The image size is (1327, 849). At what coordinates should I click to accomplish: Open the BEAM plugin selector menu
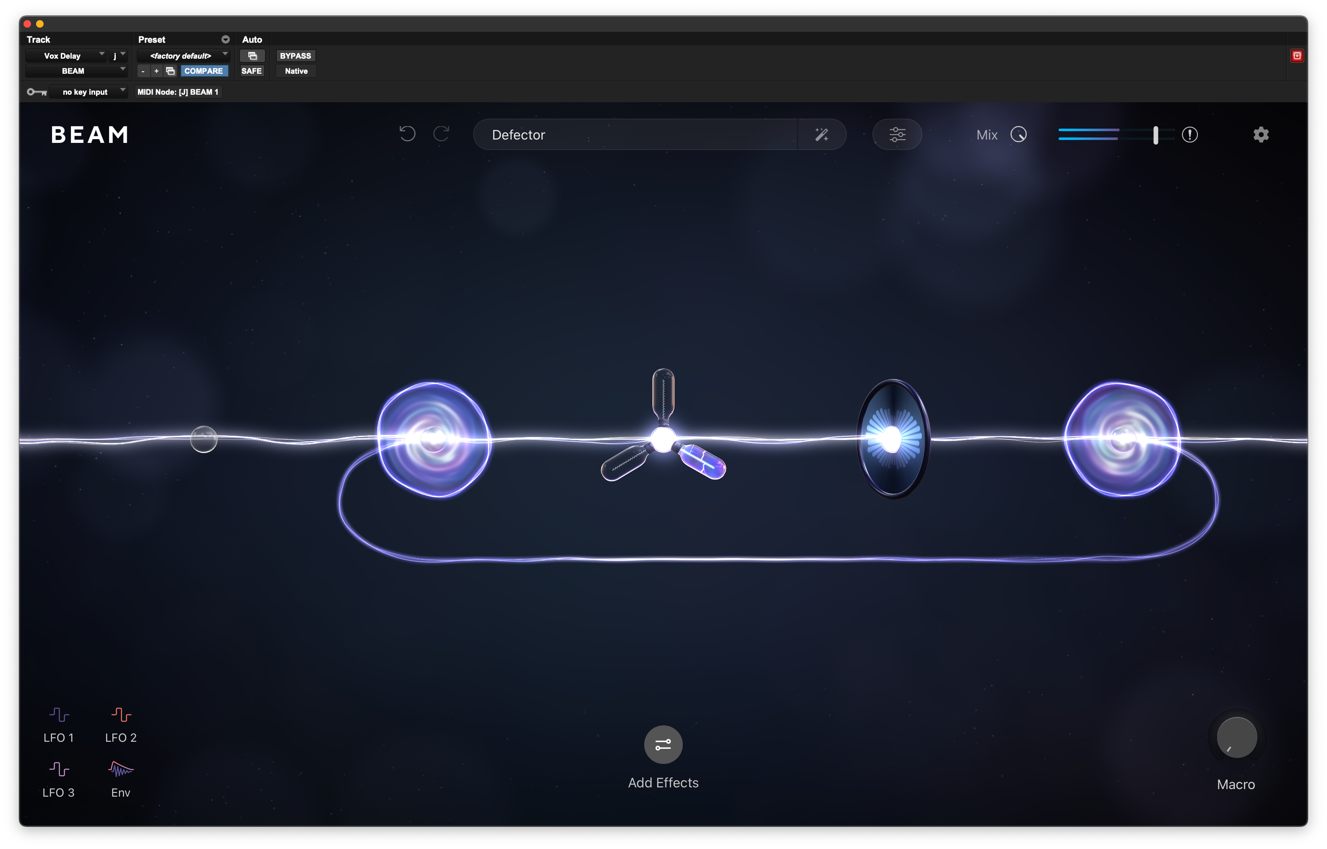tap(76, 71)
